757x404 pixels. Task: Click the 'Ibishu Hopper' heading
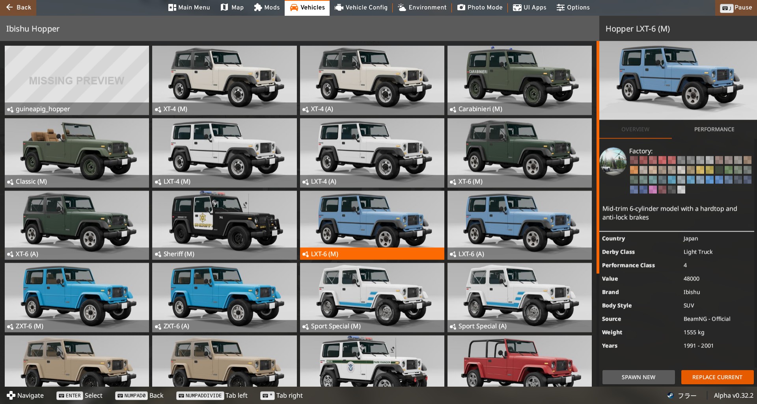33,29
